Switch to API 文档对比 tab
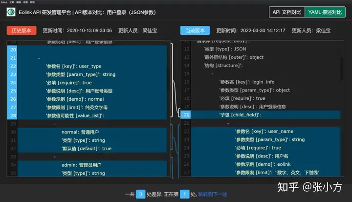This screenshot has width=352, height=202. (x=286, y=12)
